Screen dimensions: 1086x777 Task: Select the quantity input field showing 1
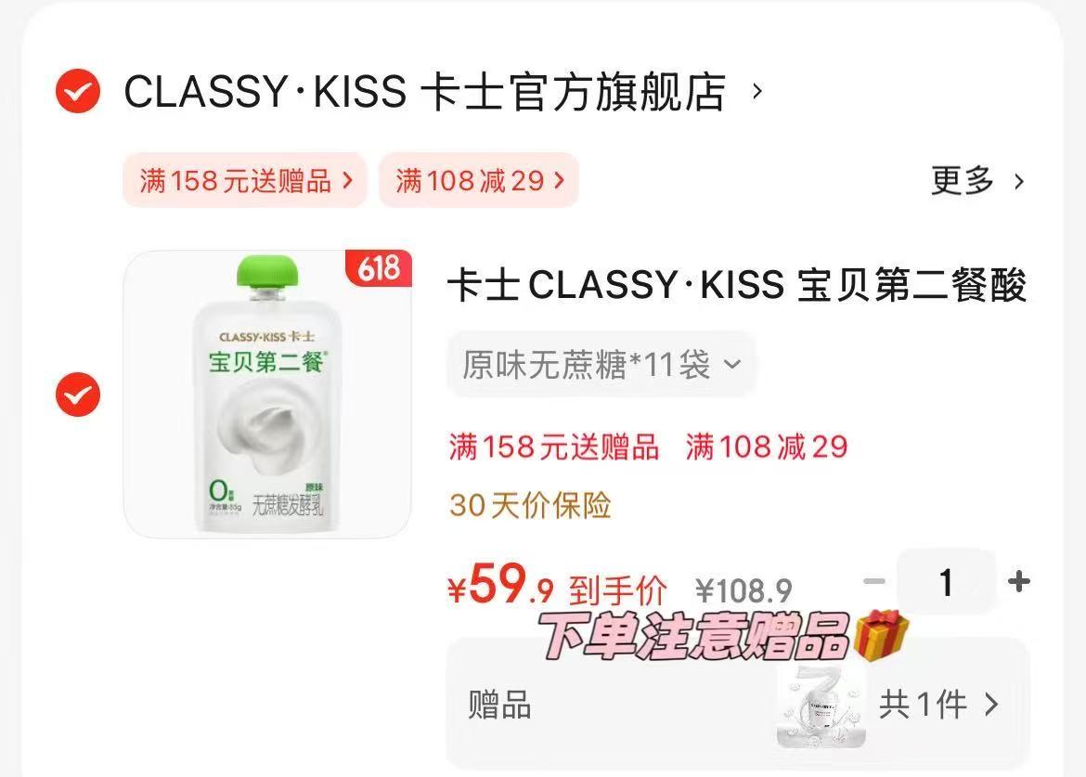(946, 582)
